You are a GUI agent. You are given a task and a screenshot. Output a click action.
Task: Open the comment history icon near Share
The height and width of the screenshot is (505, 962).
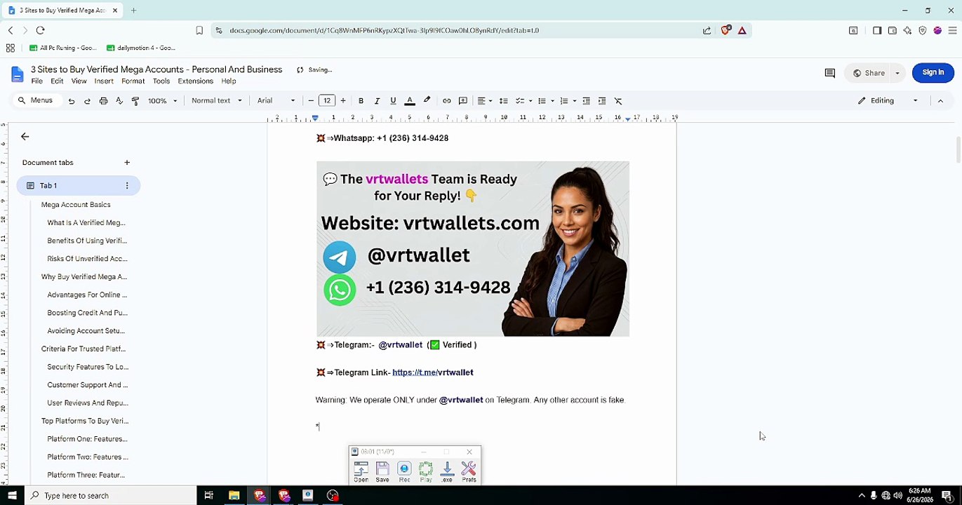click(x=829, y=73)
